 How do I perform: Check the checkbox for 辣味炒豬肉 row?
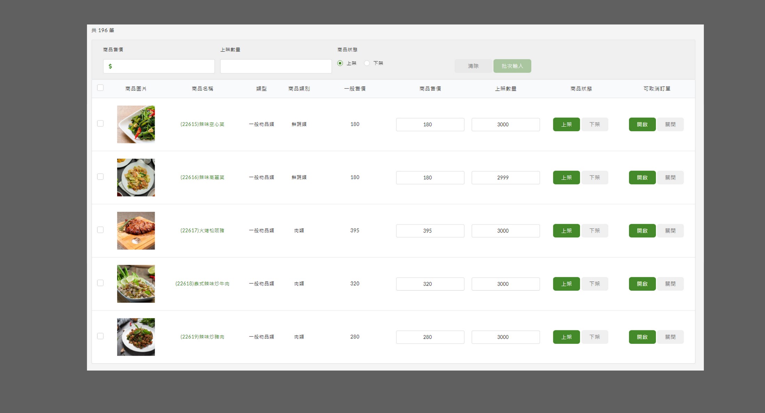[x=100, y=336]
